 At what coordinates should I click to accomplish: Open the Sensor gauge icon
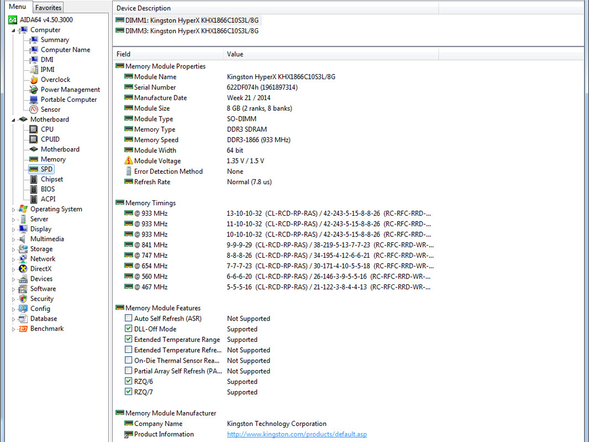click(x=34, y=109)
